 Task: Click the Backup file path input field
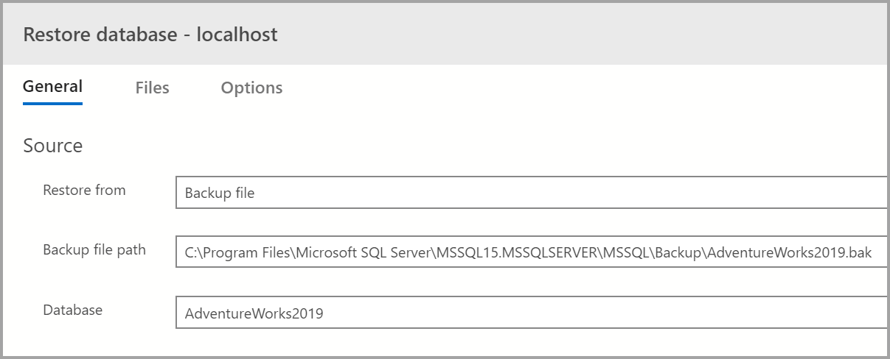point(531,253)
